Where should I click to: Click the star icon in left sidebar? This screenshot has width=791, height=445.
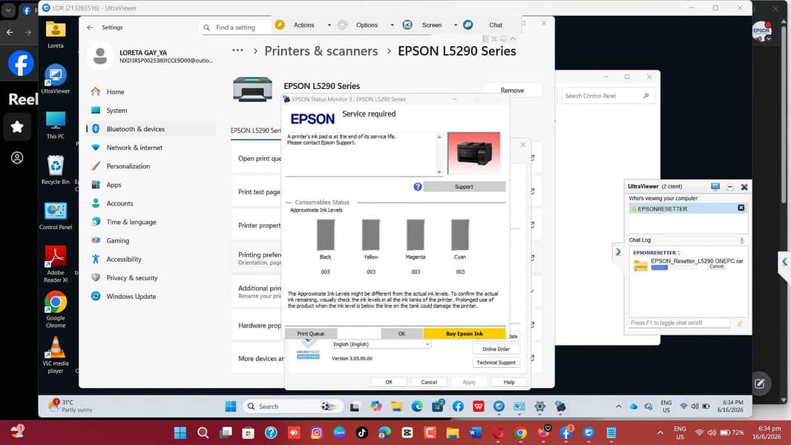(x=17, y=127)
